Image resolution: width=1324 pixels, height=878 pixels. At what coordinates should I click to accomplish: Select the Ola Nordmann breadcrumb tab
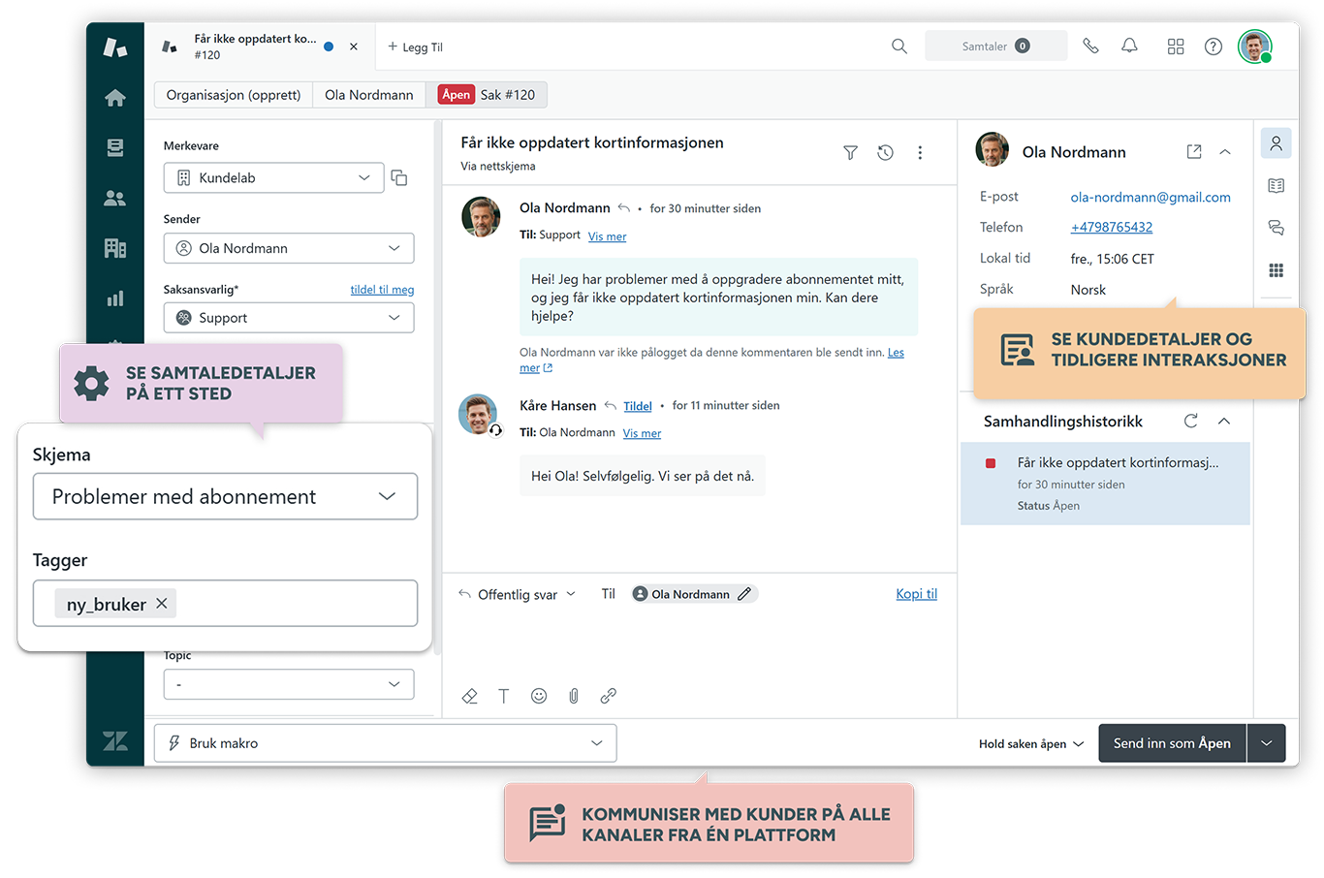tap(368, 95)
